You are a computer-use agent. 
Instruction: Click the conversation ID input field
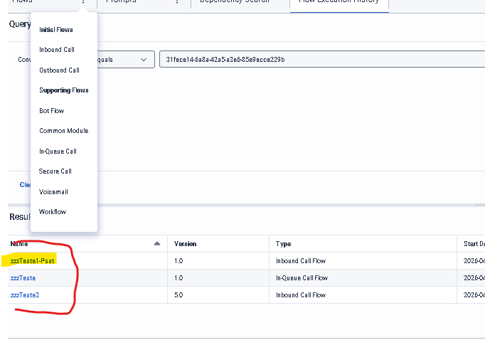click(x=320, y=60)
